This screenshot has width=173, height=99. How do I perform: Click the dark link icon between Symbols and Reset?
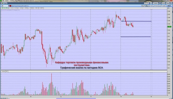click(160, 3)
